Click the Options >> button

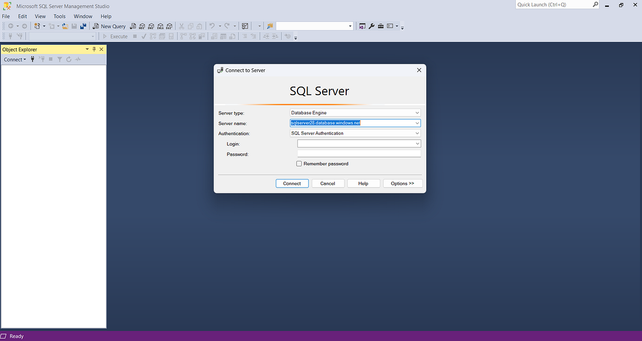click(402, 183)
